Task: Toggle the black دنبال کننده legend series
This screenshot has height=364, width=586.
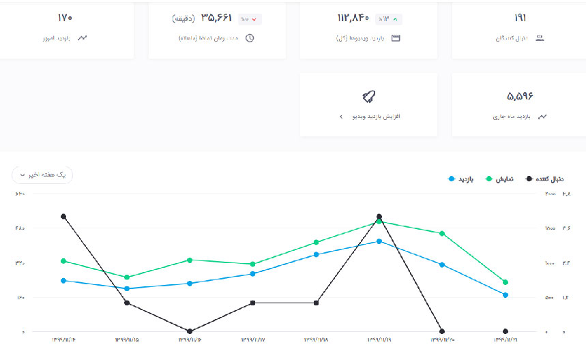Action: pyautogui.click(x=548, y=179)
